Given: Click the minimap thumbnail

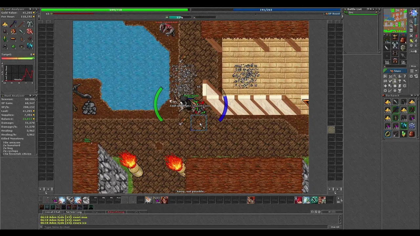Looking at the screenshot, I should point(395,21).
